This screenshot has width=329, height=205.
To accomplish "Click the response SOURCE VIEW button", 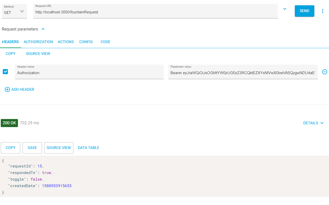I will pyautogui.click(x=59, y=148).
